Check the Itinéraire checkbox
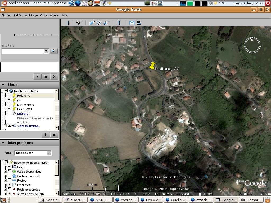Viewport: 271px width, 203px height. (x=10, y=113)
